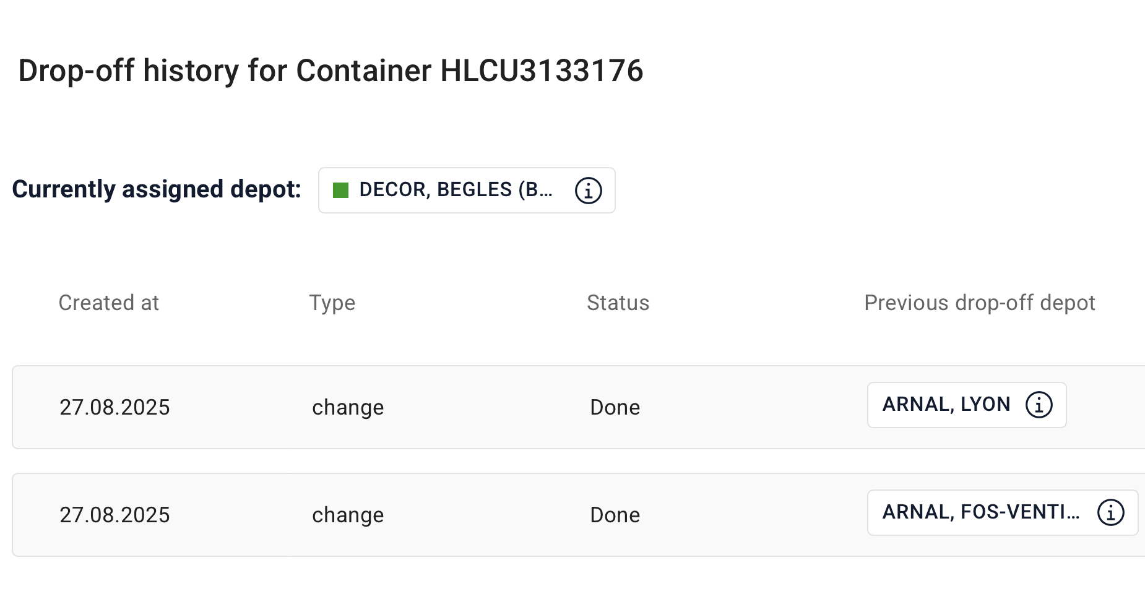Click info icon next to ARNAL, LYON
Screen dimensions: 1145x599
1039,405
